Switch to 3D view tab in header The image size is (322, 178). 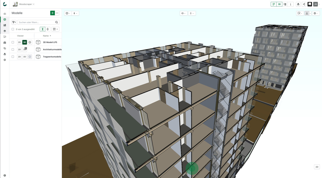pyautogui.click(x=279, y=4)
